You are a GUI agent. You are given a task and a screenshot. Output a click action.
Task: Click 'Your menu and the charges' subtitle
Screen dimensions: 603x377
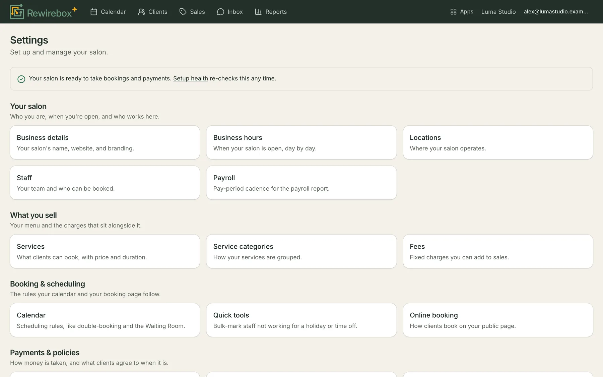(76, 226)
